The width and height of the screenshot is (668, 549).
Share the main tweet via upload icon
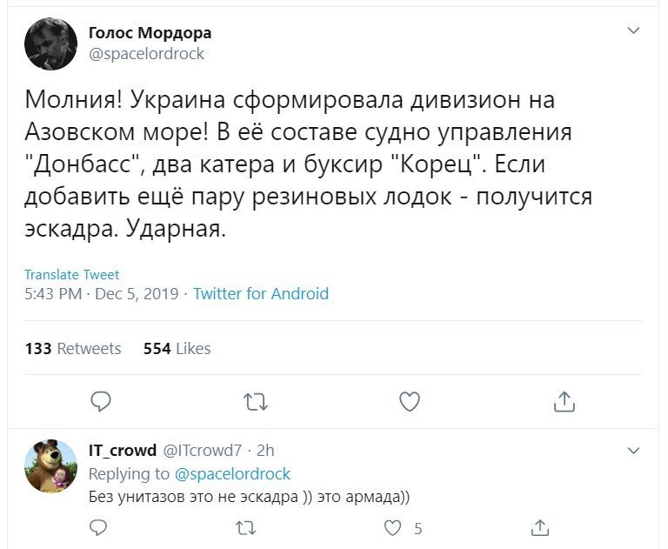[x=564, y=401]
